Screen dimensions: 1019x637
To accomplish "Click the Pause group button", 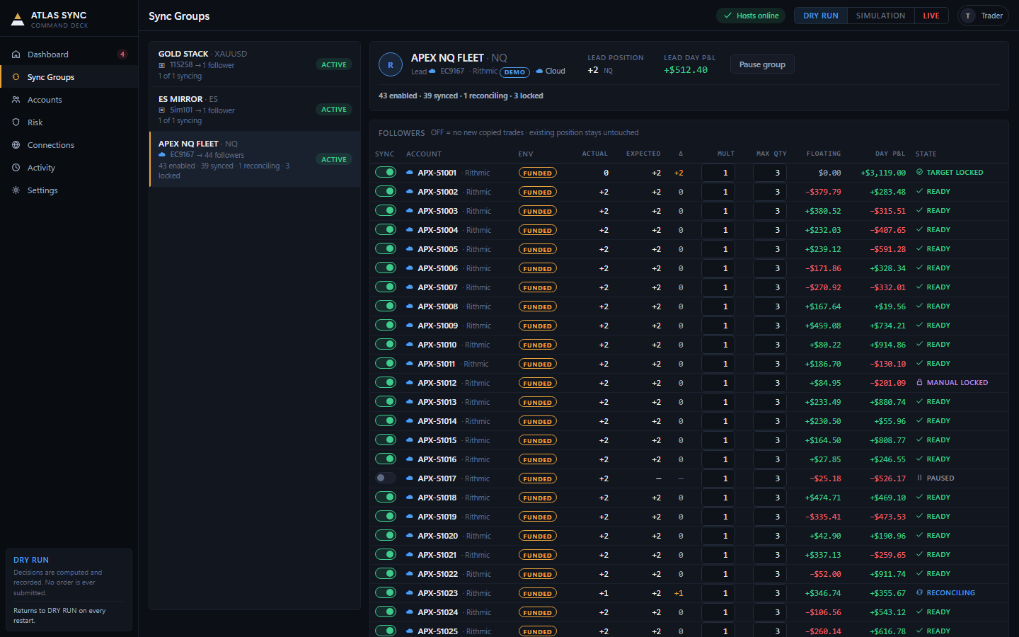I will 762,64.
